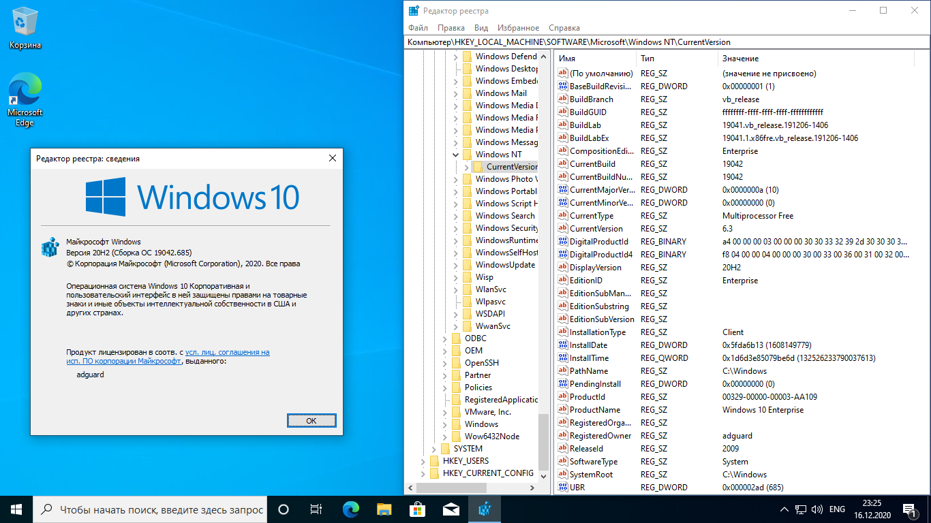Expand the CurrentVersion tree node
Screen dimensions: 931x523
tap(467, 167)
